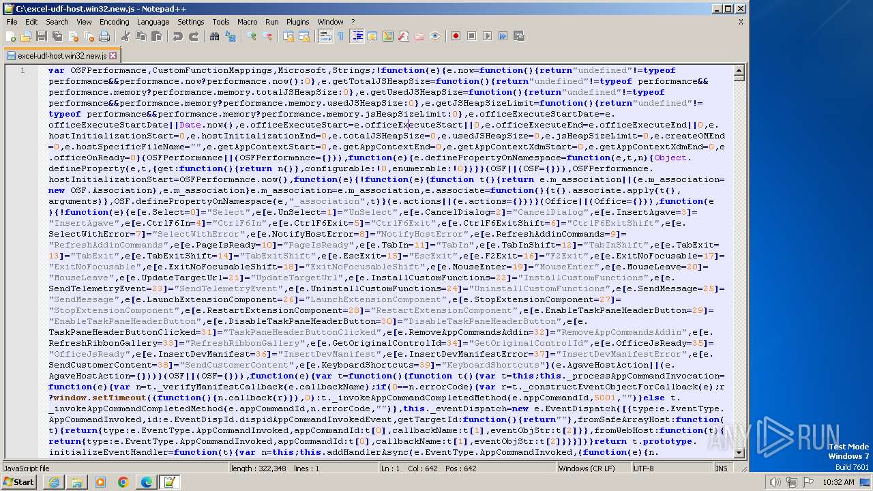Toggle word wrap in toolbar

pos(325,36)
